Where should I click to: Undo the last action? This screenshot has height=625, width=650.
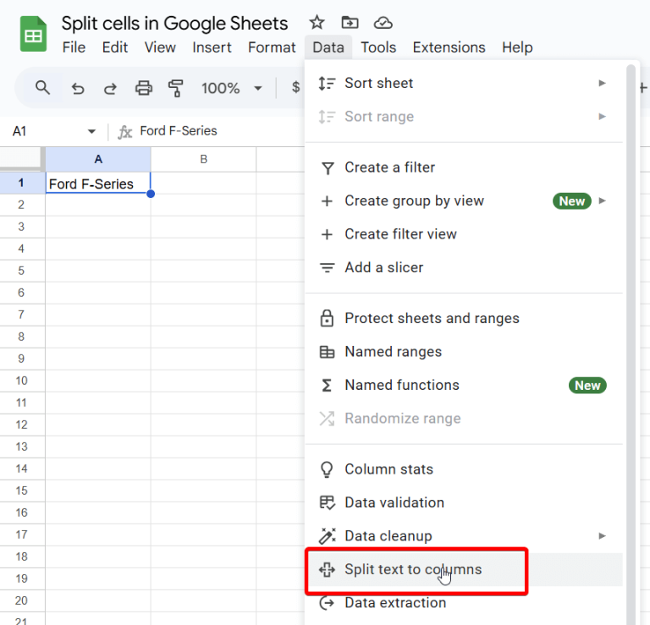point(78,88)
